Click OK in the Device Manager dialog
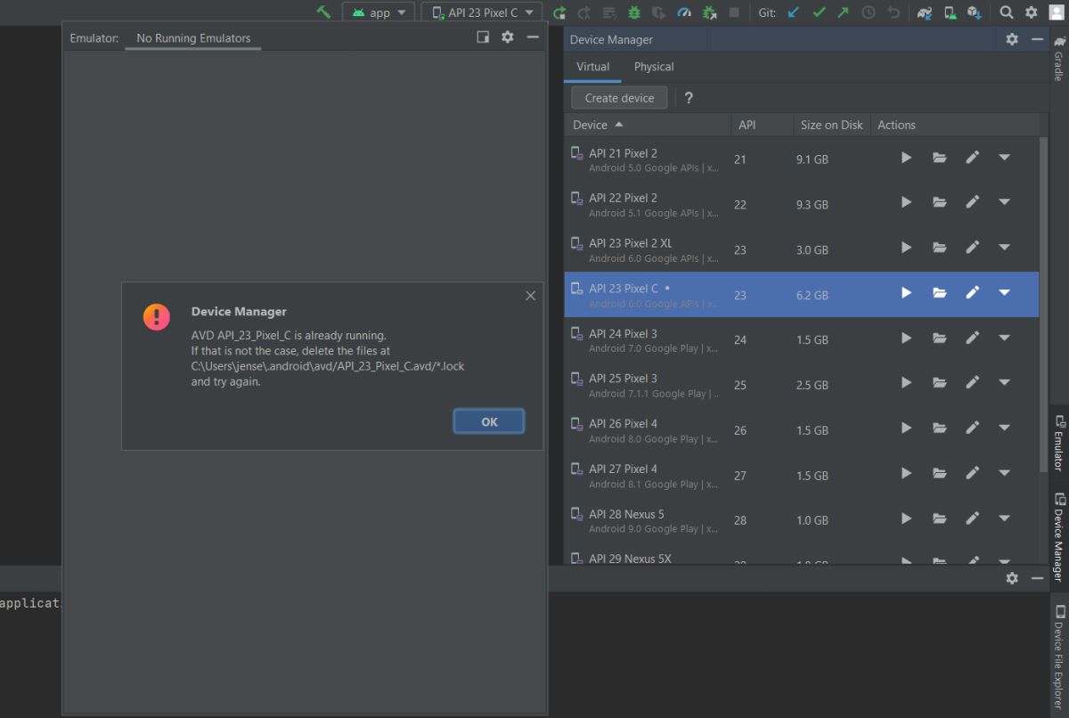This screenshot has height=718, width=1069. click(489, 421)
